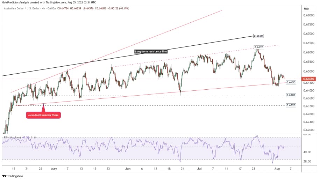Click the Ascending Broadening Wedge callout
Viewport: 319px width, 179px height.
coord(43,115)
